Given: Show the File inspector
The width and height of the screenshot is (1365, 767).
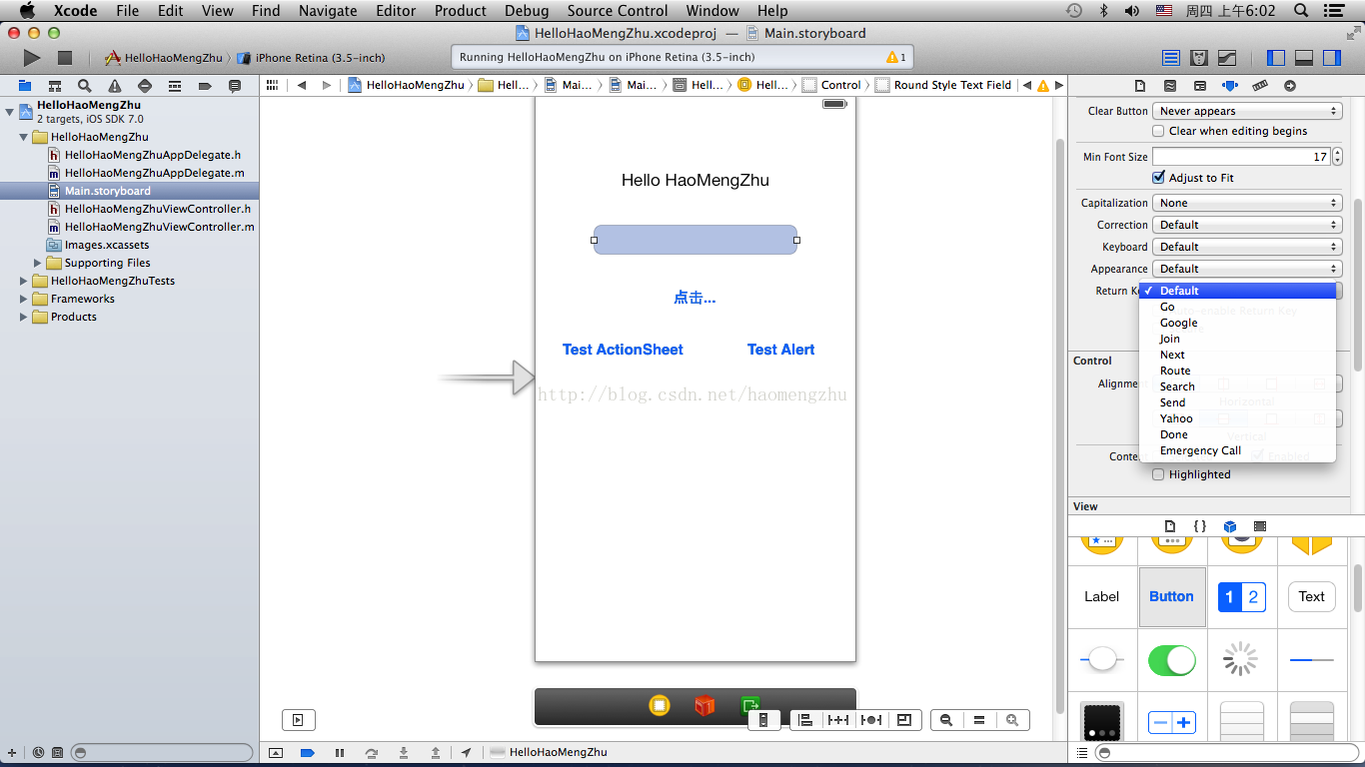Looking at the screenshot, I should tap(1140, 86).
